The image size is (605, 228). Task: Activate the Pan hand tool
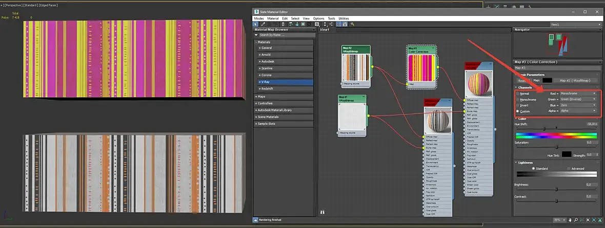click(x=570, y=220)
